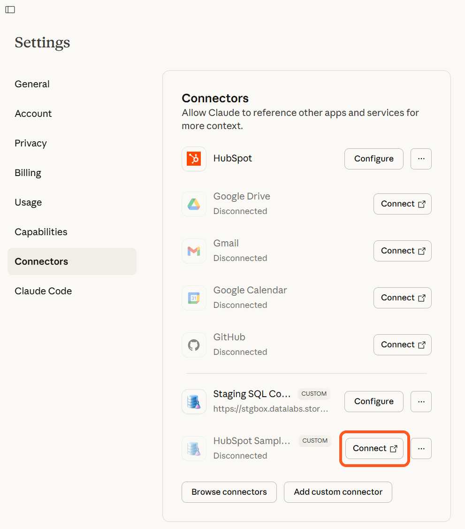Image resolution: width=465 pixels, height=529 pixels.
Task: Go to the Privacy settings section
Action: 30,143
